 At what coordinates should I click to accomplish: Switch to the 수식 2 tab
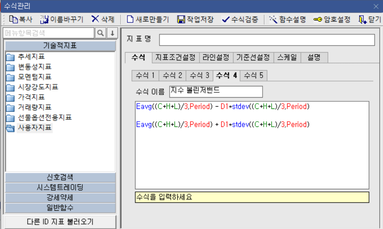pyautogui.click(x=172, y=75)
